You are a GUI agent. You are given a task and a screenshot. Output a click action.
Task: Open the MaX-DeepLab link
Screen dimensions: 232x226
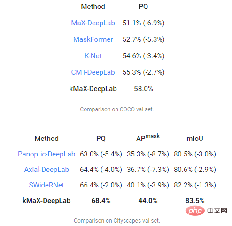93,23
